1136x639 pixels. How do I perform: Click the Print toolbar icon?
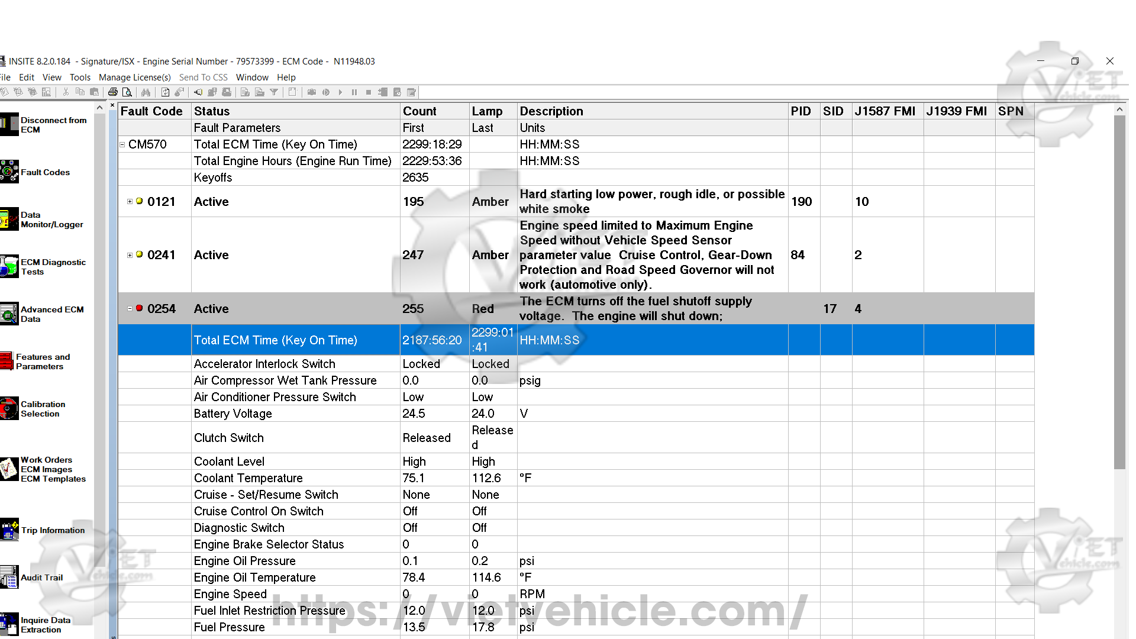tap(112, 92)
